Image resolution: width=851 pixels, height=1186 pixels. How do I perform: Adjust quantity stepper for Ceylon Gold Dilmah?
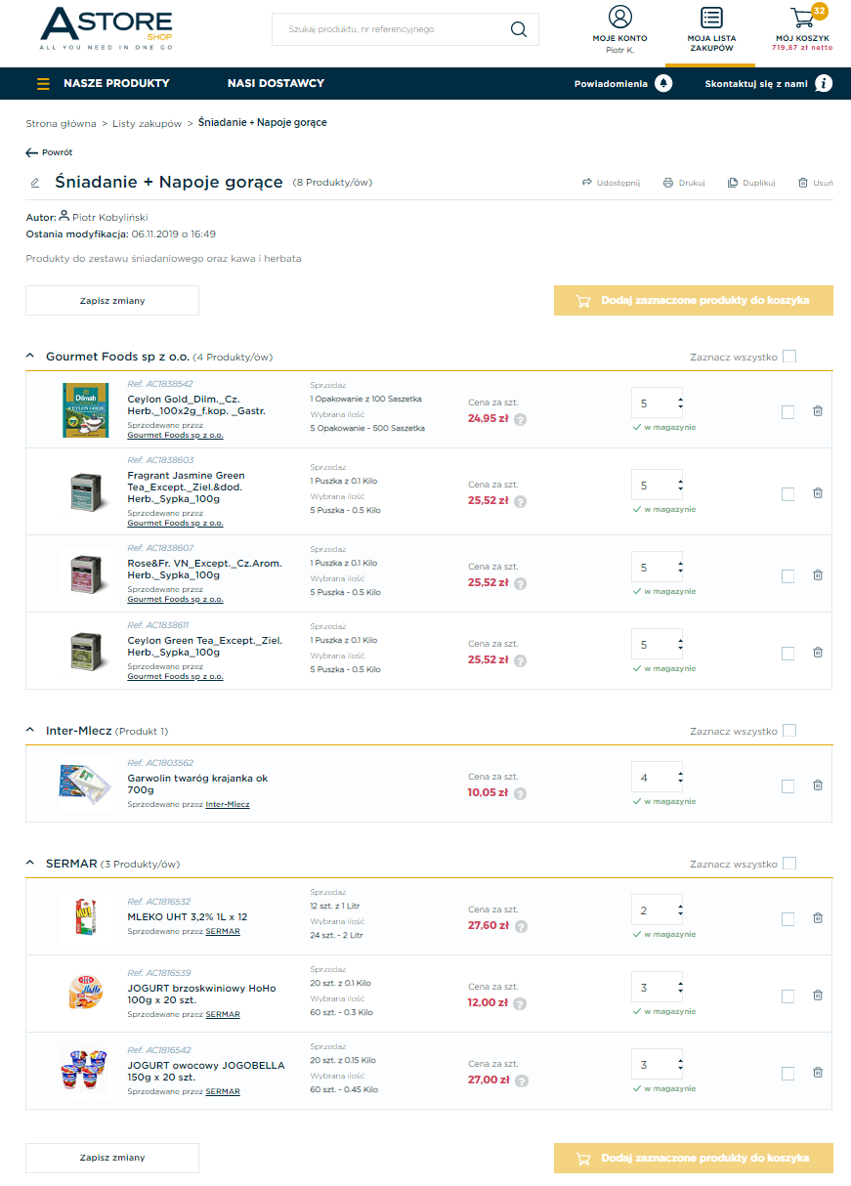pos(680,402)
